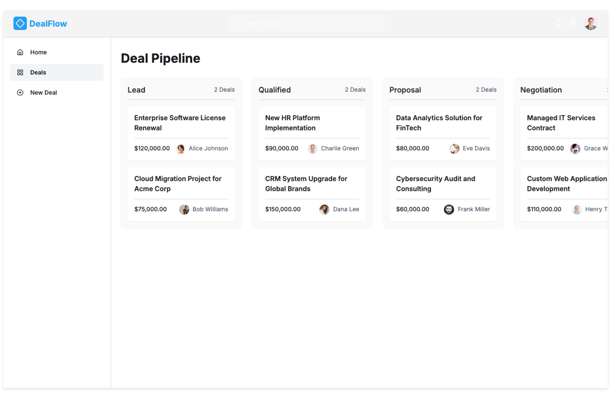Screen dimensions: 611x397
Task: Click the New Deal plus icon
Action: (x=20, y=93)
